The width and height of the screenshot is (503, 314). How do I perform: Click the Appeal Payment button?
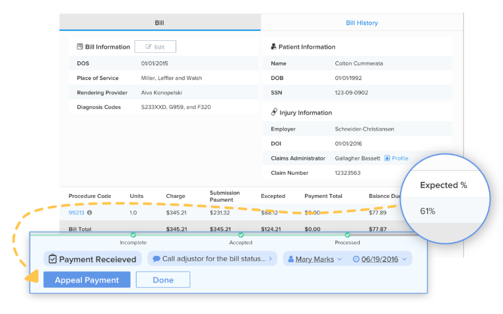tap(86, 280)
